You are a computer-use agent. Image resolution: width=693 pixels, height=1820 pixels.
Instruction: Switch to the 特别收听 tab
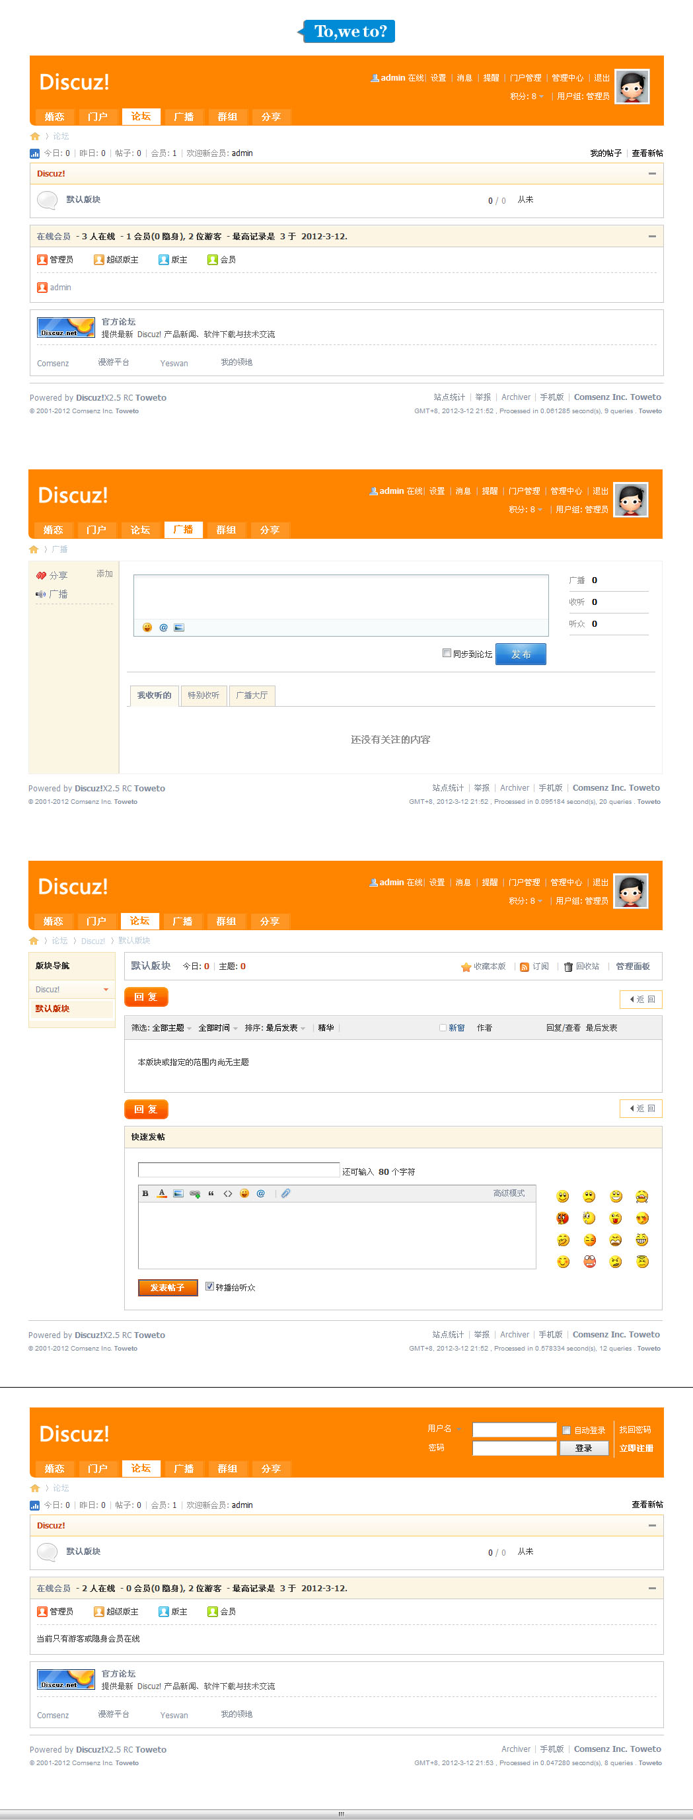[203, 696]
